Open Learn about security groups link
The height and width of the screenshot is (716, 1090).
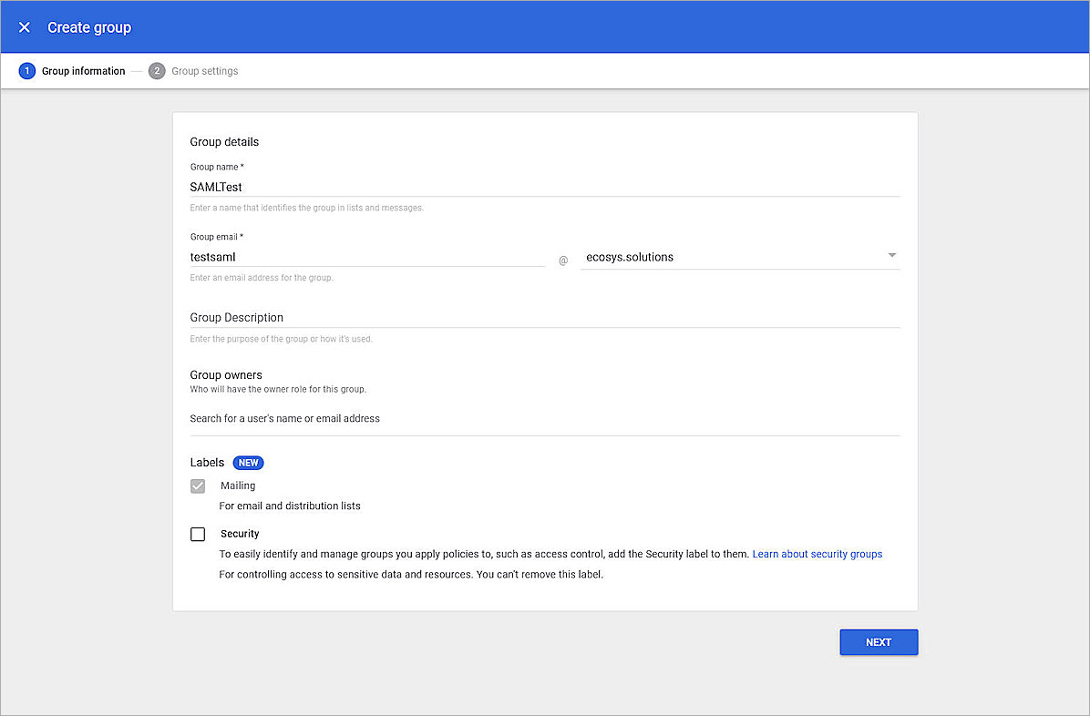pyautogui.click(x=817, y=554)
